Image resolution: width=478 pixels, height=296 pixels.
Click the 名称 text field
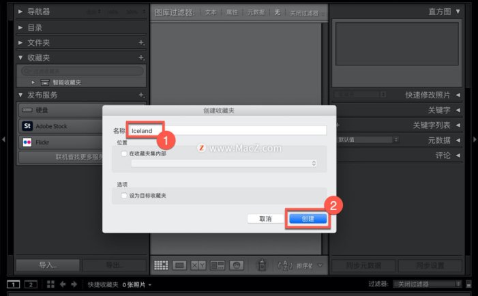pos(228,130)
